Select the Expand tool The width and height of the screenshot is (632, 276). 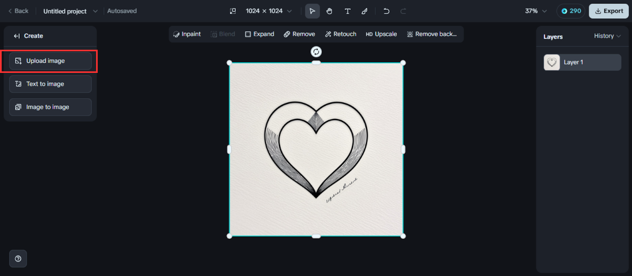coord(260,34)
